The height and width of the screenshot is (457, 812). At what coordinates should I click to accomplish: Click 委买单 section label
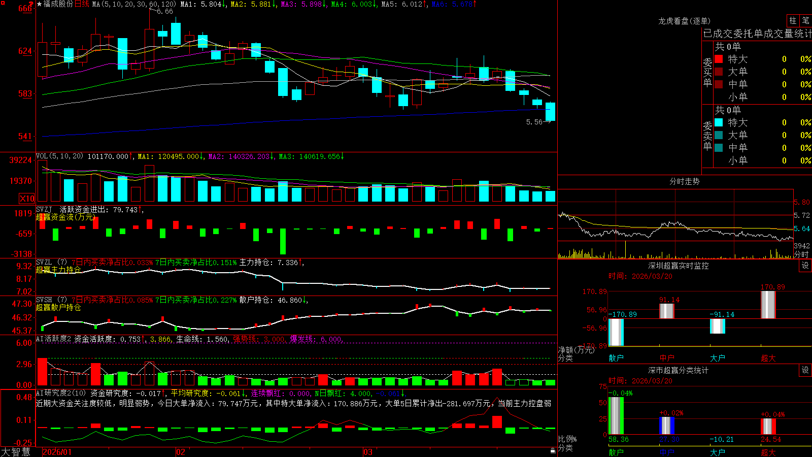tap(707, 72)
